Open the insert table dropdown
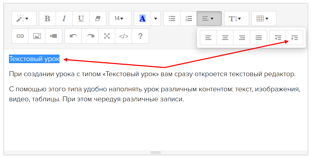Image resolution: width=311 pixels, height=158 pixels. [x=264, y=19]
